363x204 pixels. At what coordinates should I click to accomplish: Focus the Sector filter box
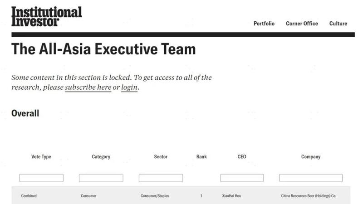(161, 178)
